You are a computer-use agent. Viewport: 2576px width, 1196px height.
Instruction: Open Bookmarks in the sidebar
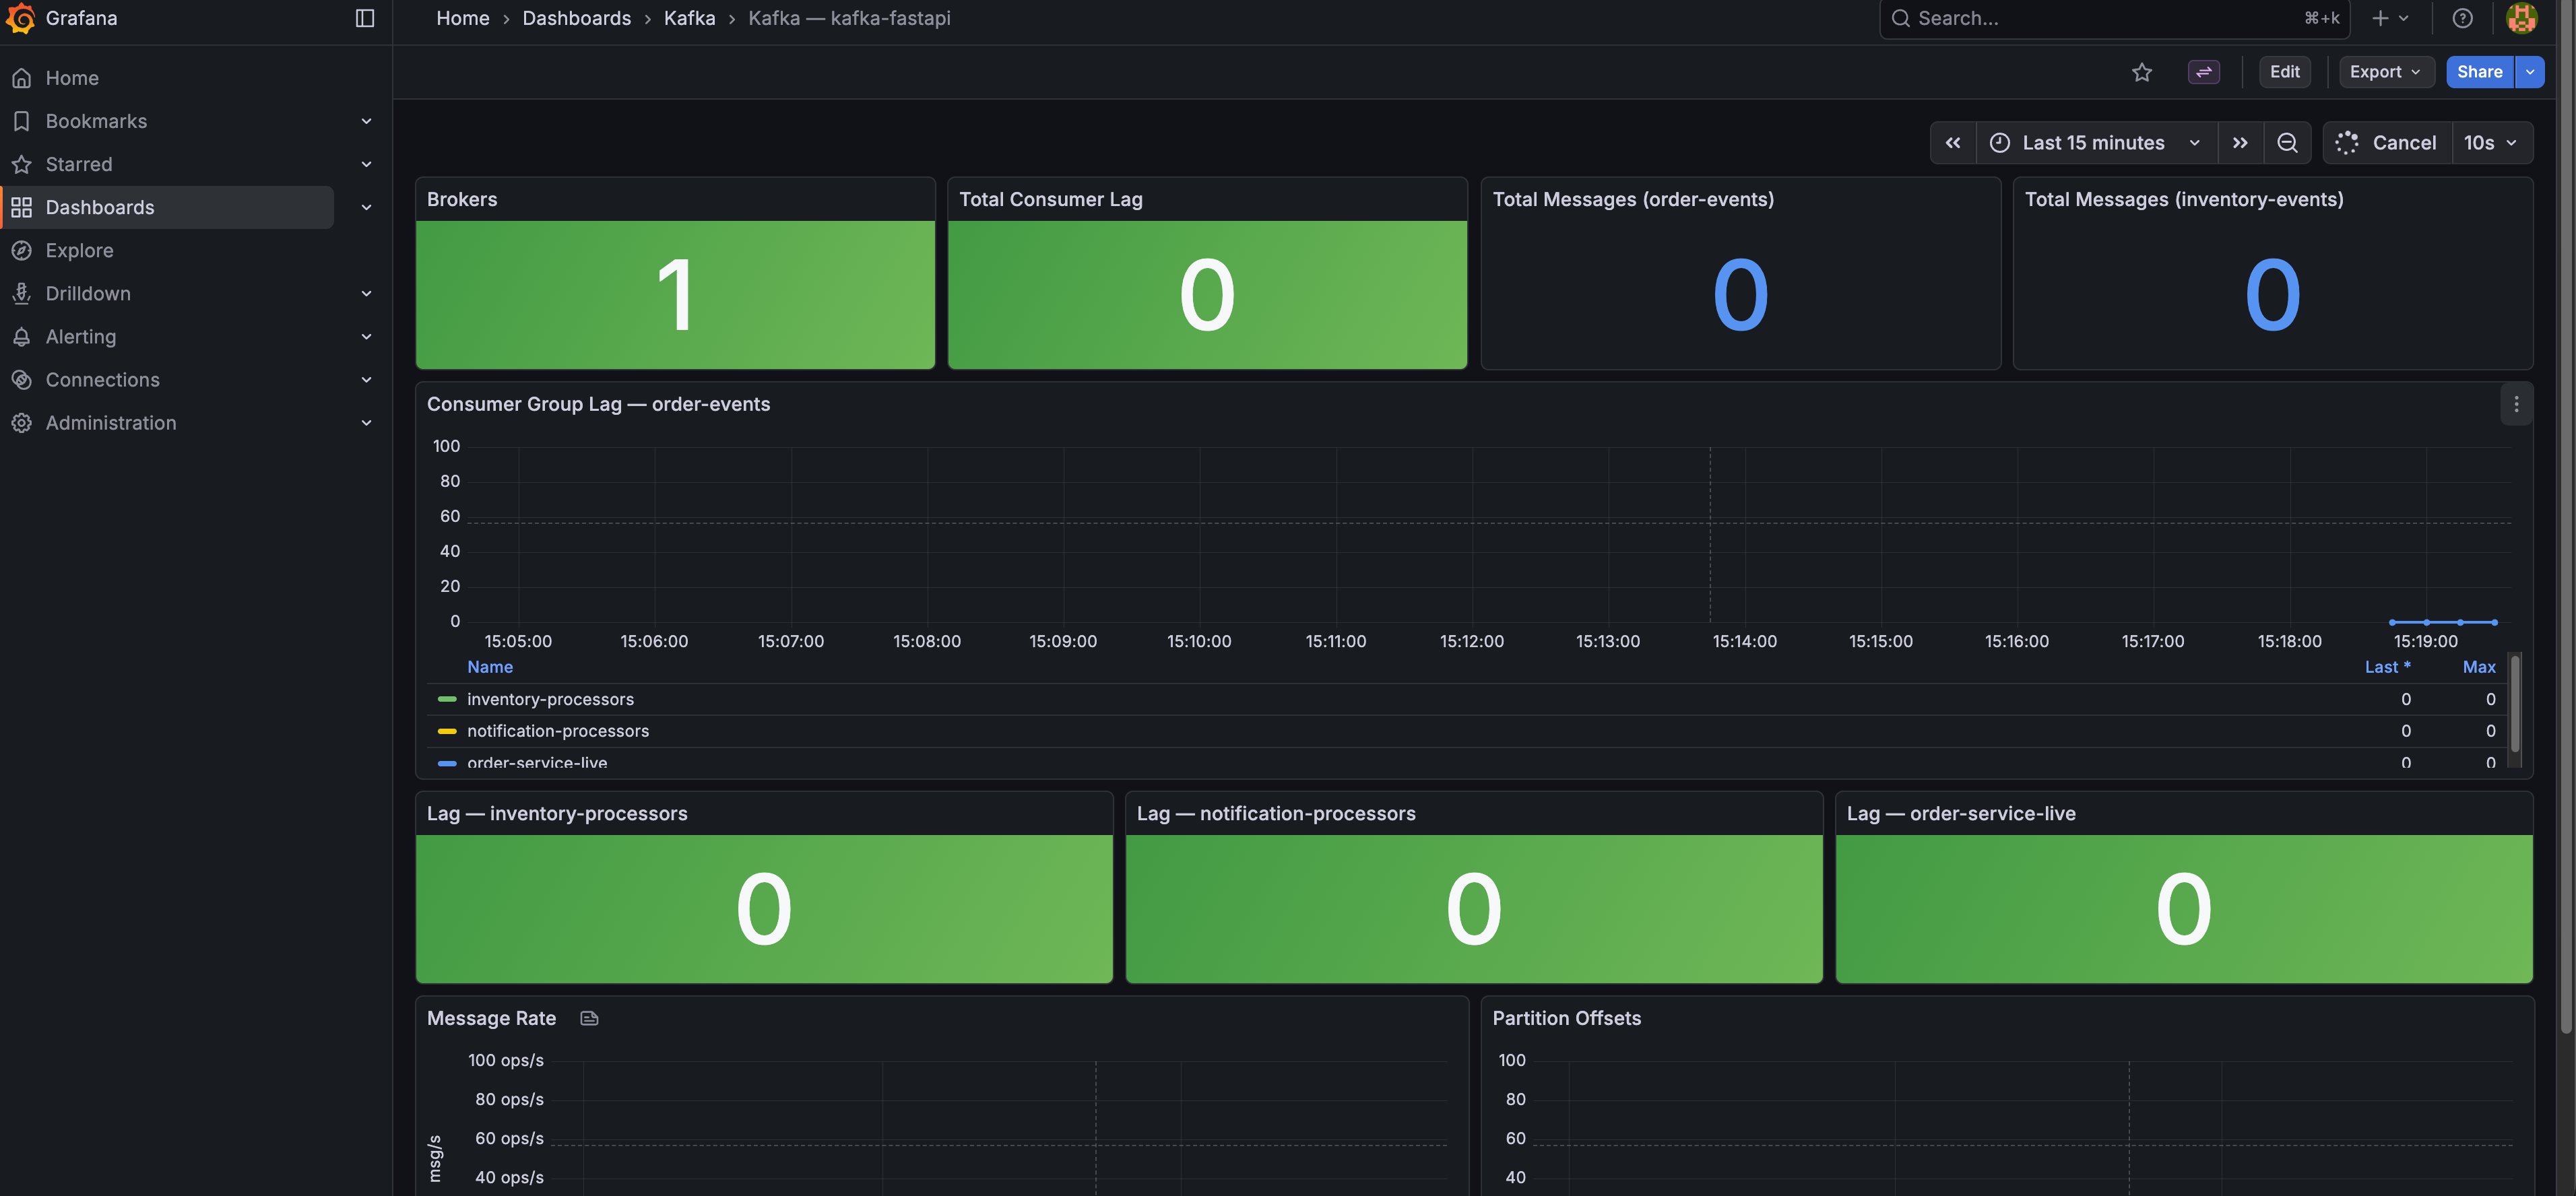coord(96,121)
